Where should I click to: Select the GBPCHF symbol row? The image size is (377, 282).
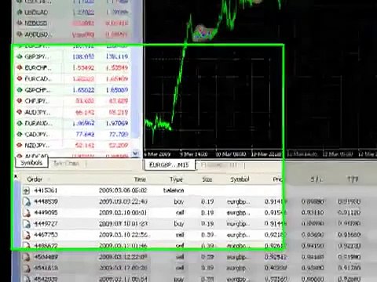tap(73, 90)
